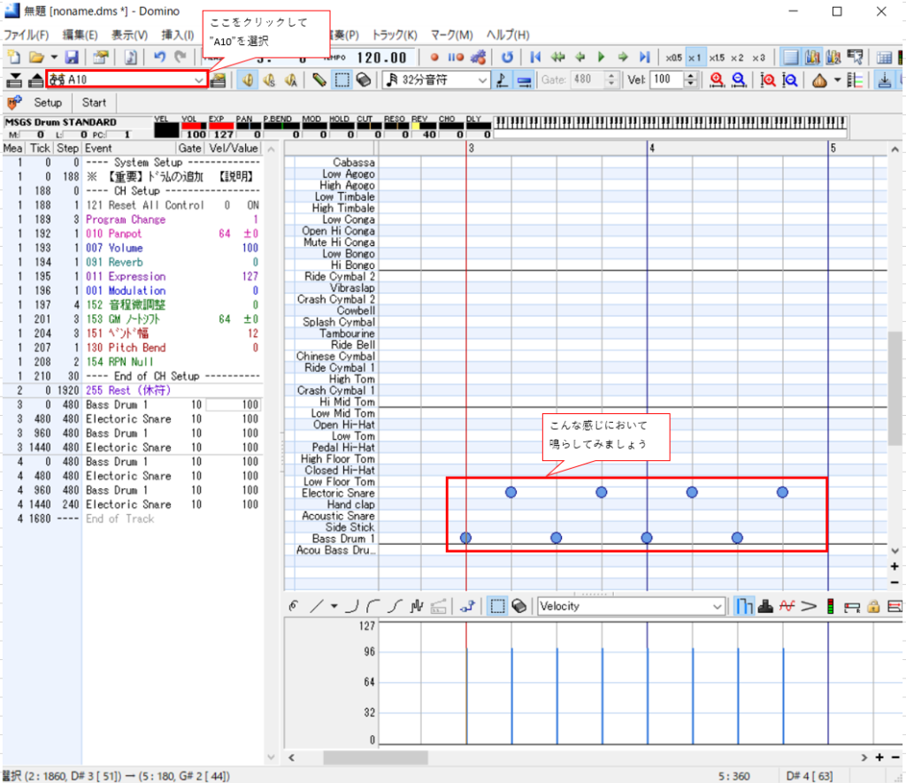906x783 pixels.
Task: Rewind to the beginning of the song
Action: tap(535, 58)
